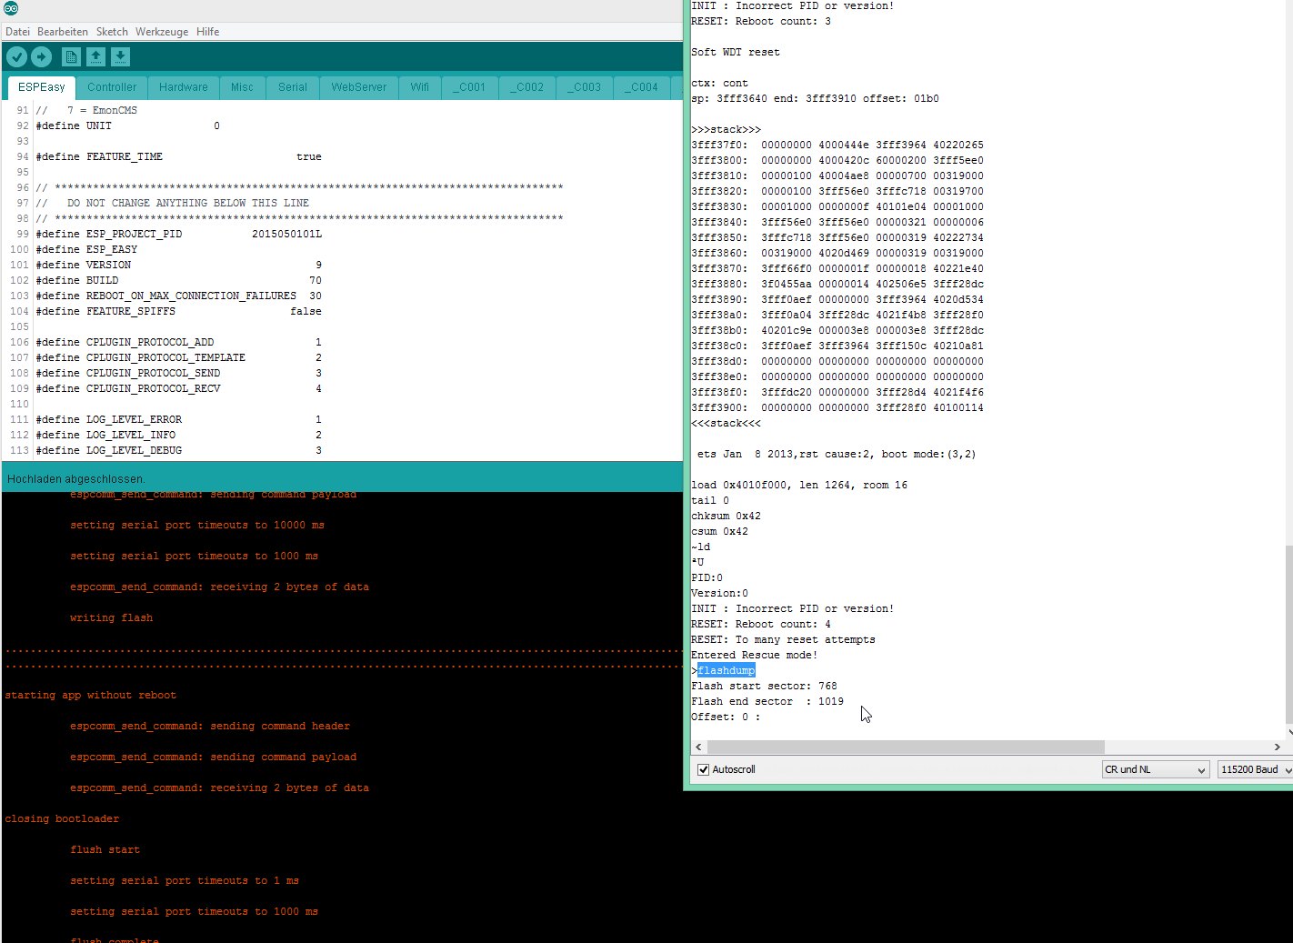This screenshot has width=1293, height=943.
Task: Switch to the Misc tab
Action: coord(242,87)
